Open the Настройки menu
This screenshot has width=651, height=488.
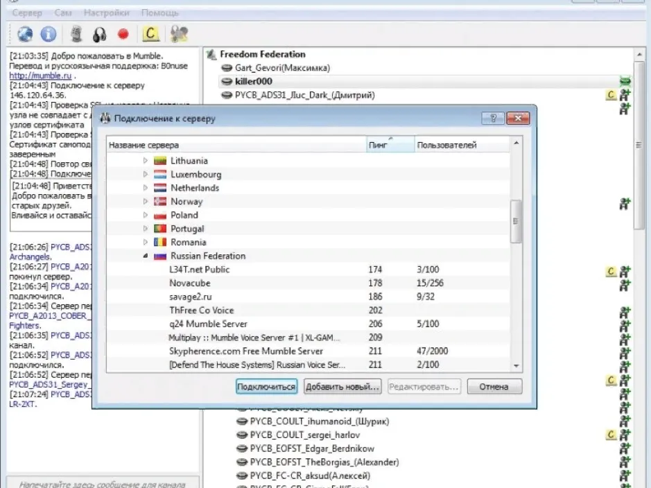[x=107, y=13]
